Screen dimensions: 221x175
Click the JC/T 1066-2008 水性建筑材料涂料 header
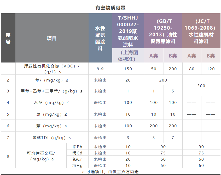[x=201, y=31]
